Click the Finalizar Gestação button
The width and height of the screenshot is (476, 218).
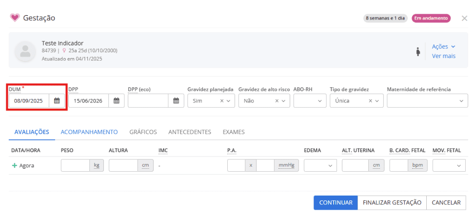pyautogui.click(x=392, y=202)
